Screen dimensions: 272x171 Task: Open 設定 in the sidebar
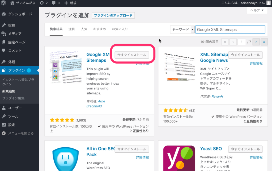[11, 125]
